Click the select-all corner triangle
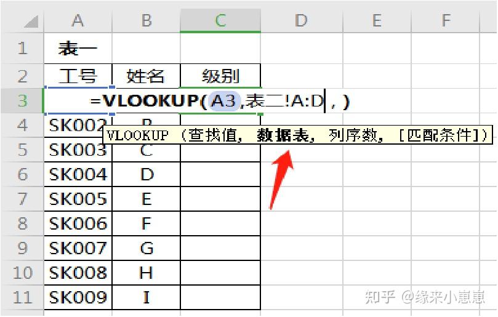498x317 pixels. click(x=31, y=22)
